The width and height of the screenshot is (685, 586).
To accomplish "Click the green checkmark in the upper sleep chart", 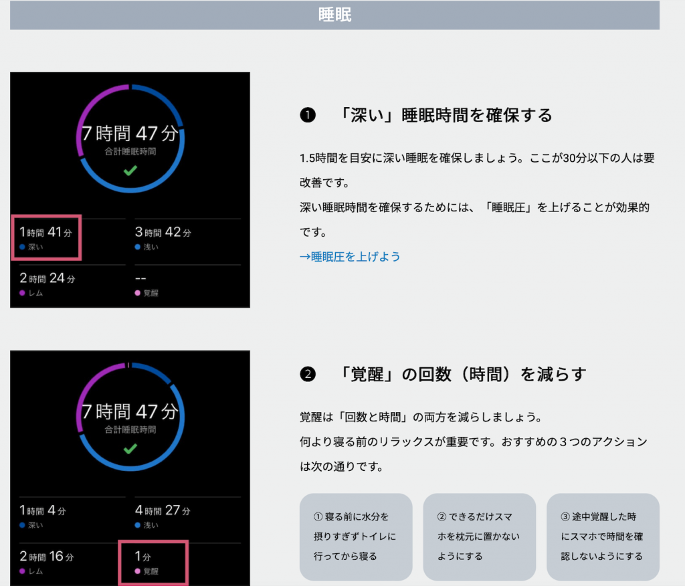I will [x=130, y=171].
